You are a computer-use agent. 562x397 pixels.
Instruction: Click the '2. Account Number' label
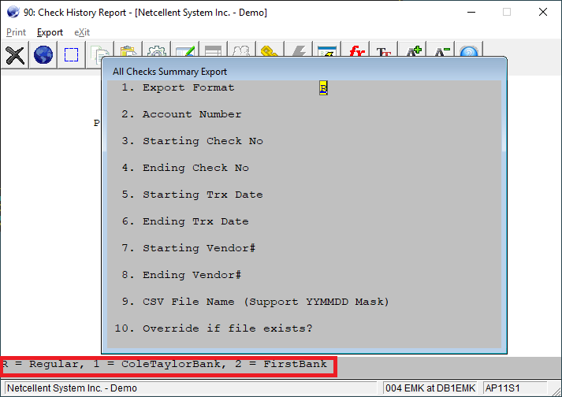[181, 114]
